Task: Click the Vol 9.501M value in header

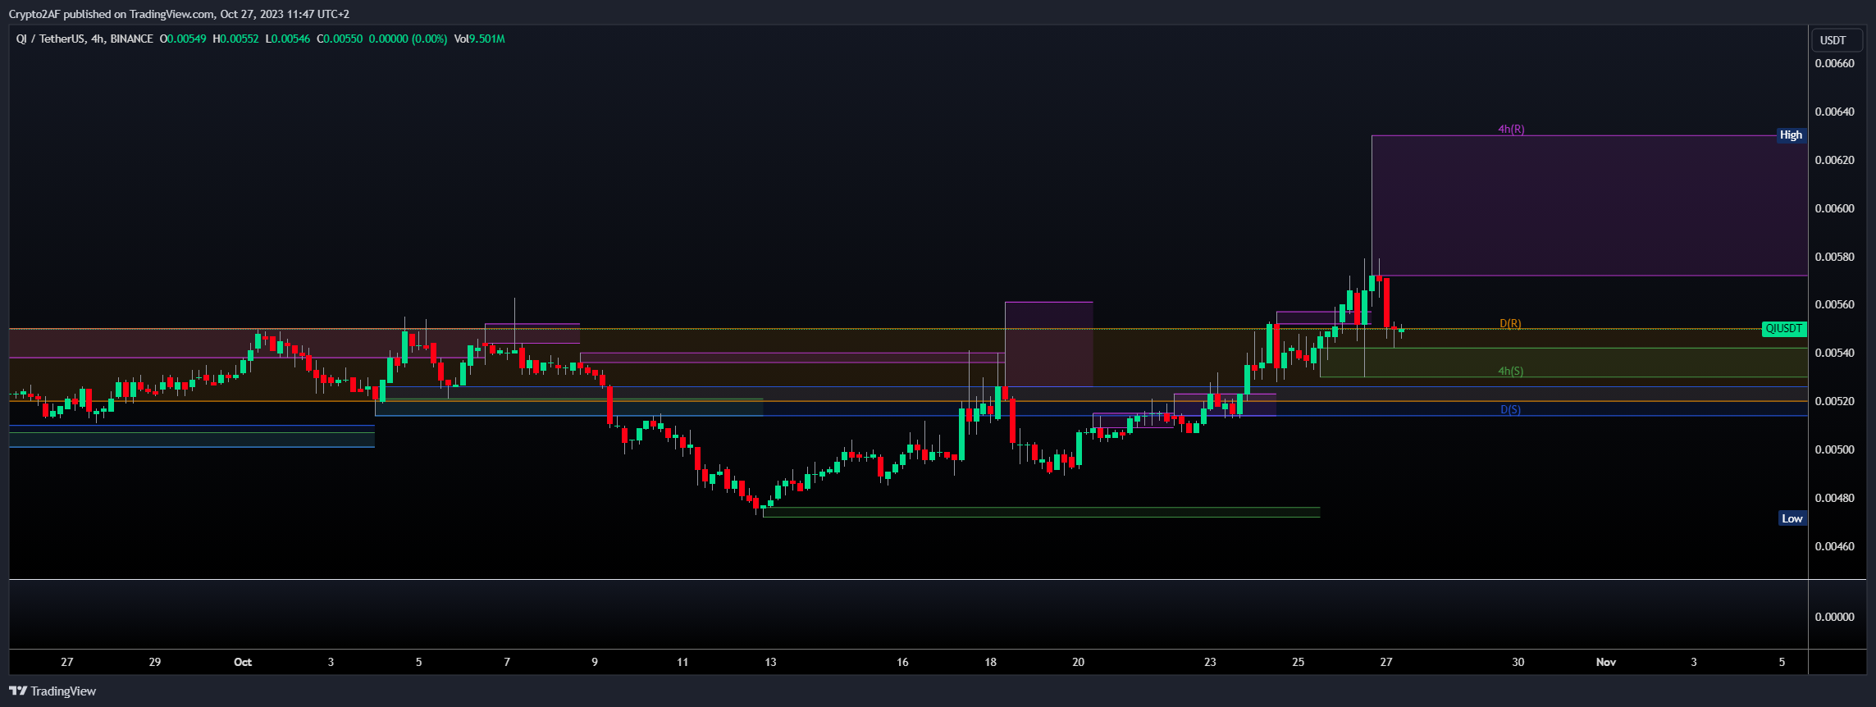Action: click(x=479, y=39)
